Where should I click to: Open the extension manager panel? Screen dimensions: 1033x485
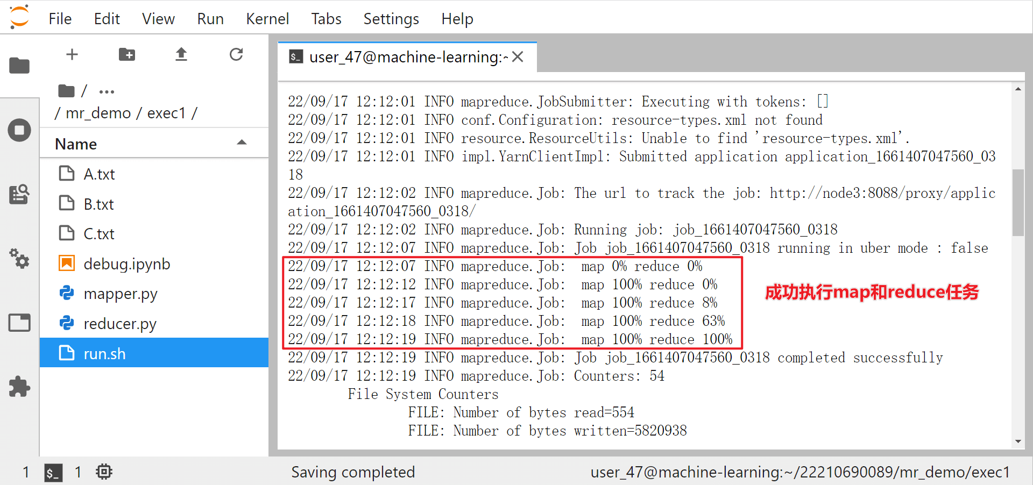coord(19,387)
